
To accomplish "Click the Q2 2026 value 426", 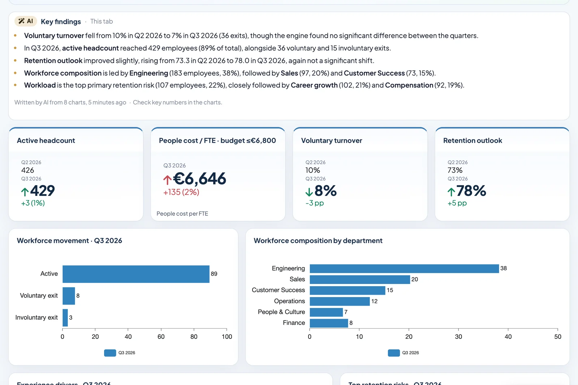I will coord(27,170).
